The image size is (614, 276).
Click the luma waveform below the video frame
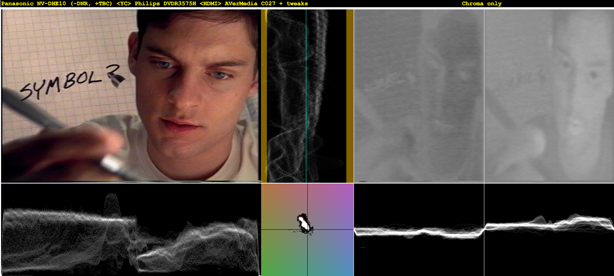pos(131,230)
